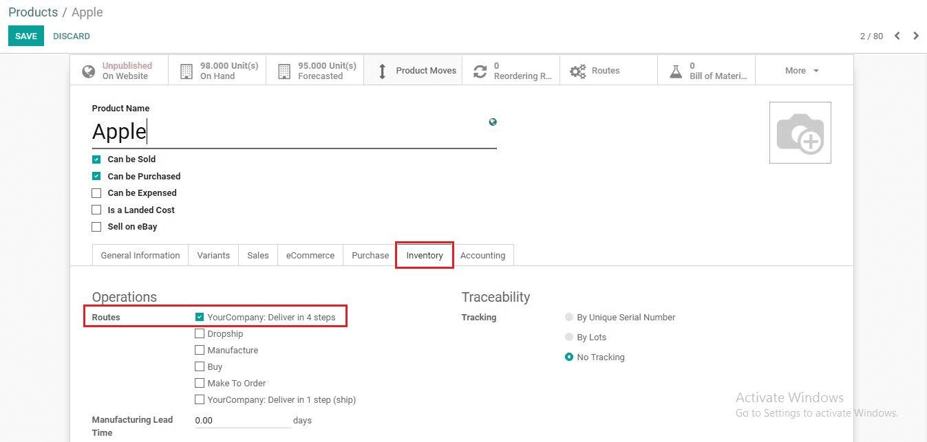This screenshot has height=442, width=927.
Task: Click the Manufacturing Lead Time field
Action: tap(243, 420)
